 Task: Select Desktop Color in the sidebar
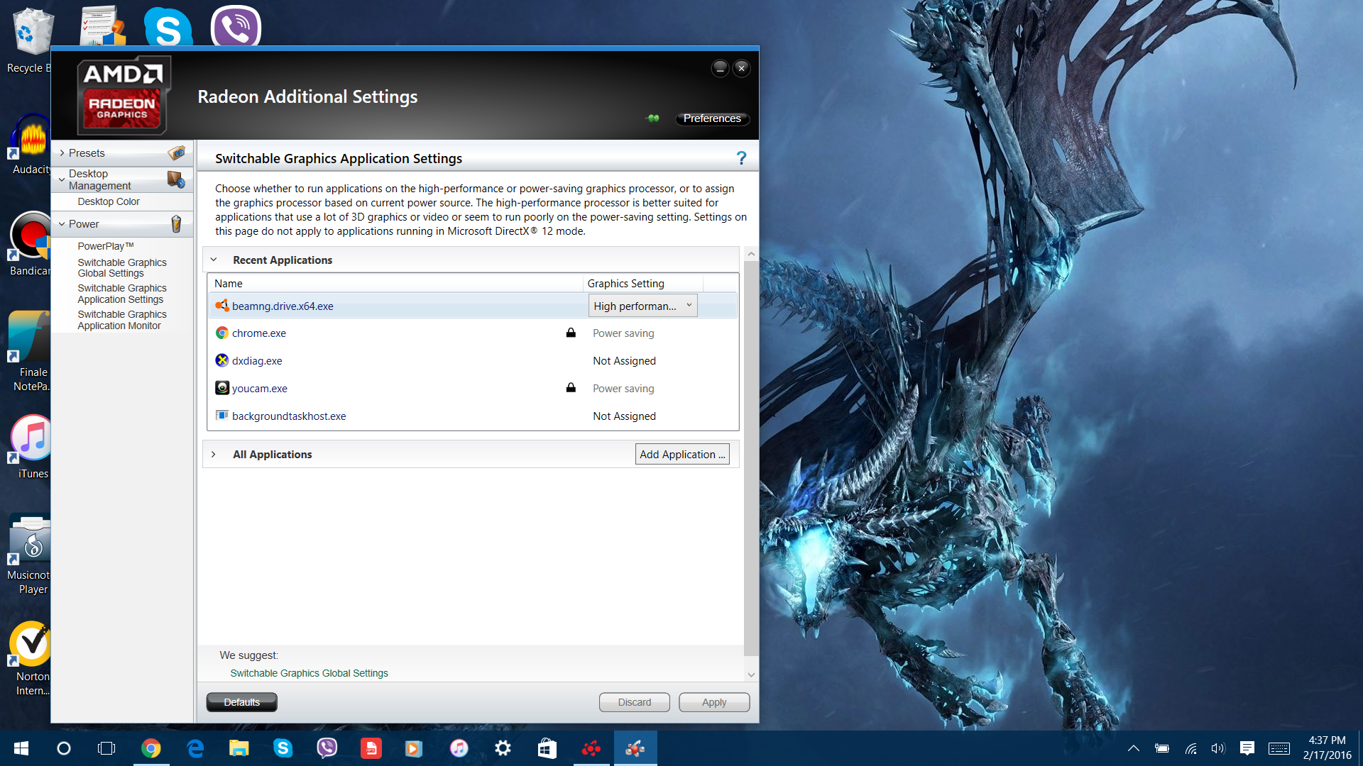(x=109, y=201)
